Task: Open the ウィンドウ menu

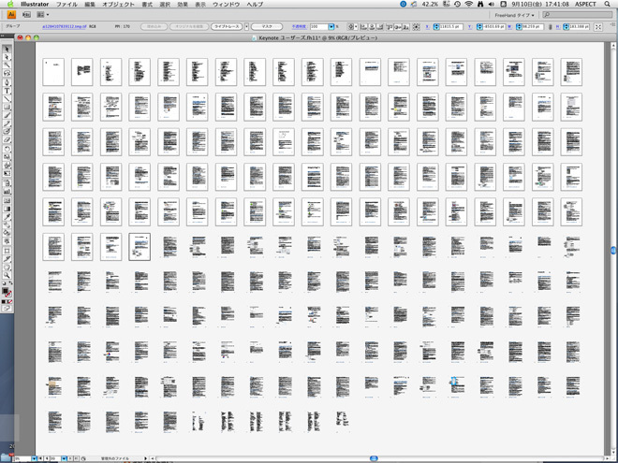Action: tap(226, 5)
